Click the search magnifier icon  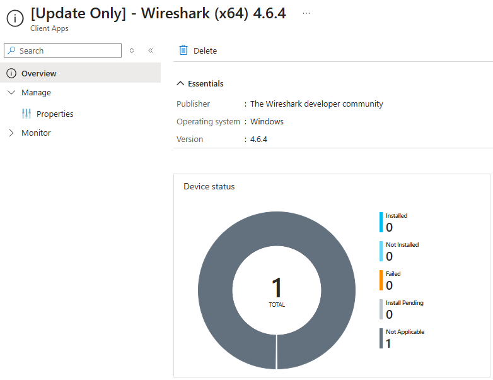pyautogui.click(x=11, y=50)
